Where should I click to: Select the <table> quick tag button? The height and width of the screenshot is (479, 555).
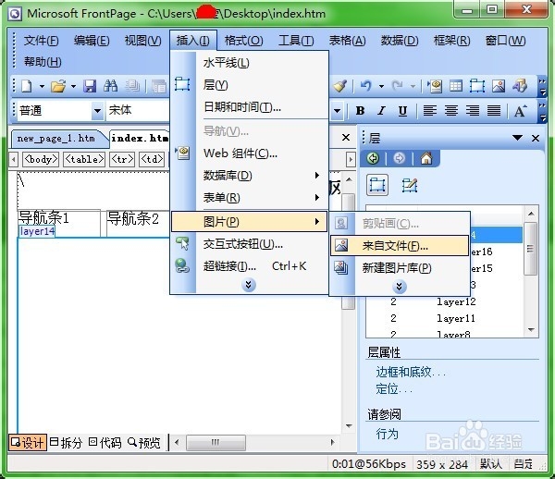[84, 160]
